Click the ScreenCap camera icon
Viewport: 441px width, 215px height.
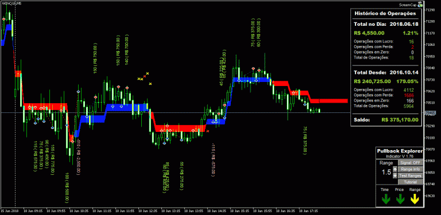coord(420,5)
